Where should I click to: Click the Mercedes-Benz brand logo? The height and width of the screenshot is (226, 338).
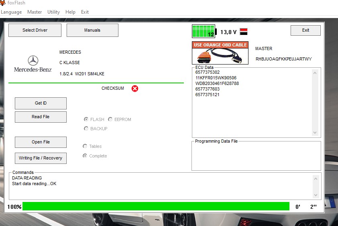point(33,64)
